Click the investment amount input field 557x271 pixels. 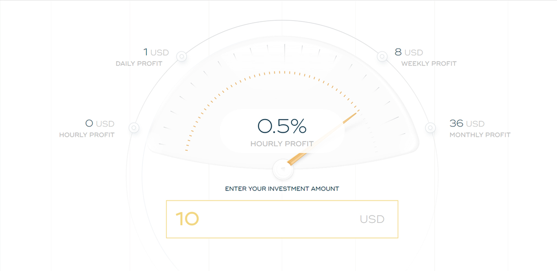point(282,219)
